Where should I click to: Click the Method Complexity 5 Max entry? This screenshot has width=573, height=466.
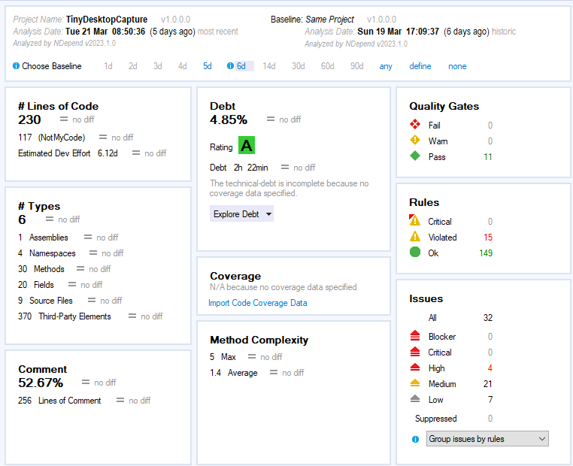point(223,357)
